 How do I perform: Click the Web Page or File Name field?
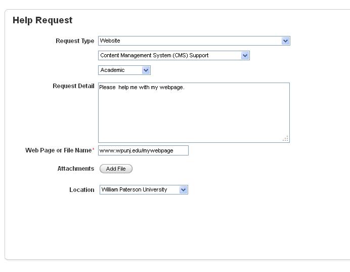tap(143, 150)
